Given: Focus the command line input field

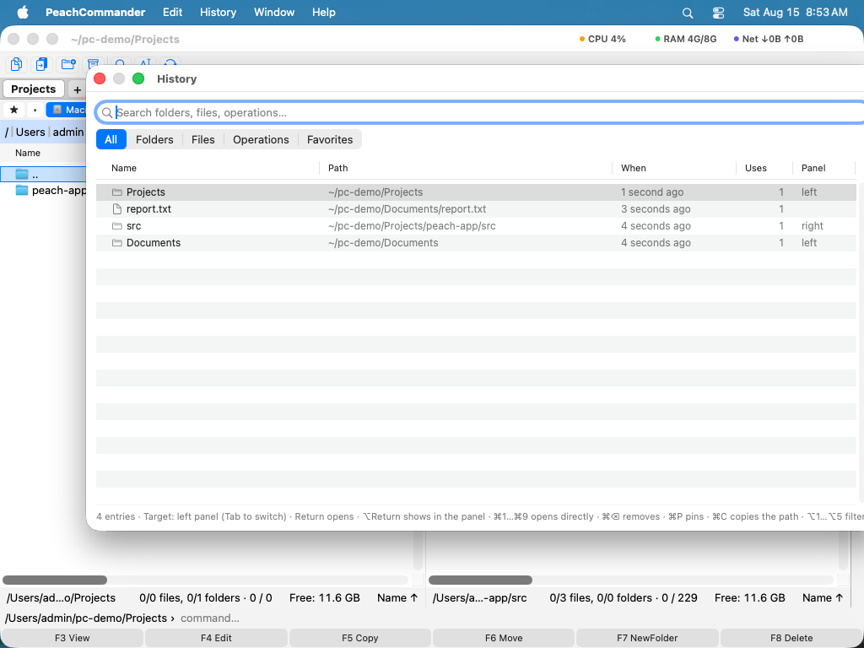Looking at the screenshot, I should (x=518, y=618).
